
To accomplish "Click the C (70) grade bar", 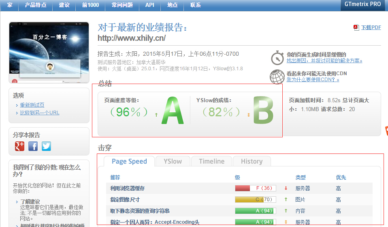I will (x=256, y=200).
